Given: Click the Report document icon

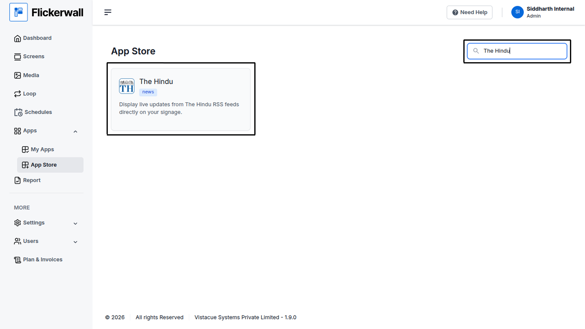Looking at the screenshot, I should 18,181.
